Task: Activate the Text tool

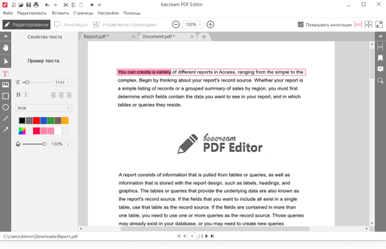Action: pos(6,73)
